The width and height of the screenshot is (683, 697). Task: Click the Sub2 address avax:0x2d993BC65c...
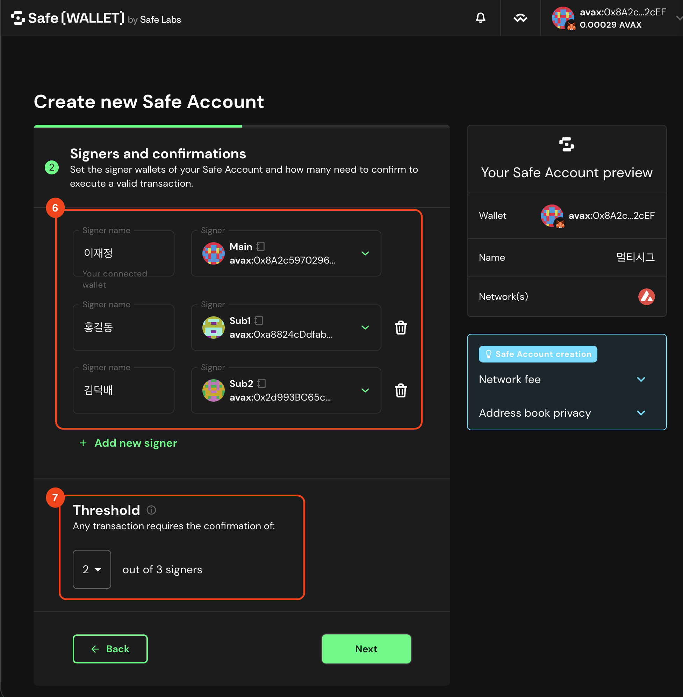pos(280,397)
